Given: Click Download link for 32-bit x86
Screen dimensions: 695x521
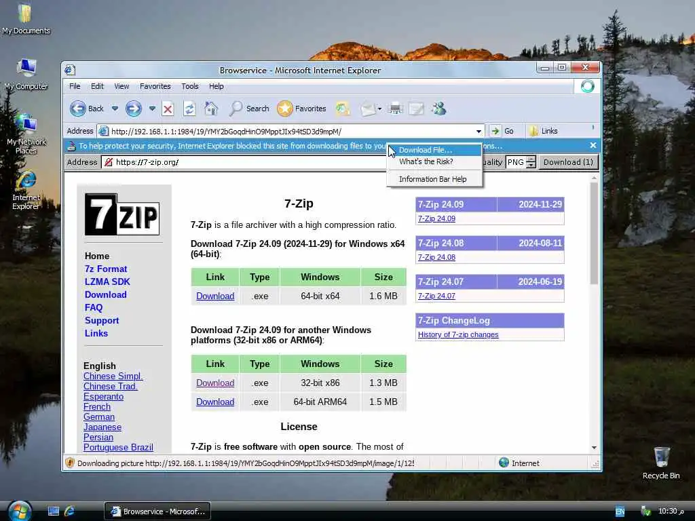Looking at the screenshot, I should [x=215, y=383].
